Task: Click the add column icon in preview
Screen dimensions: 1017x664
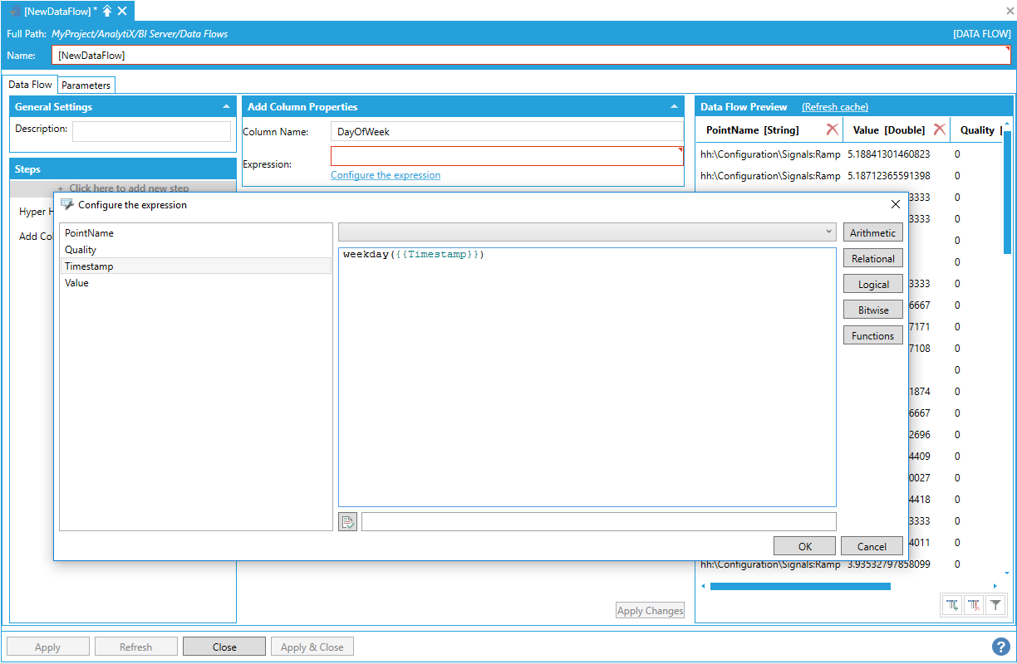Action: pyautogui.click(x=953, y=606)
